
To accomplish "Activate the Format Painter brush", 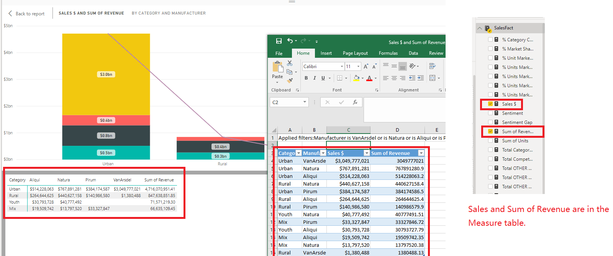I will 290,80.
